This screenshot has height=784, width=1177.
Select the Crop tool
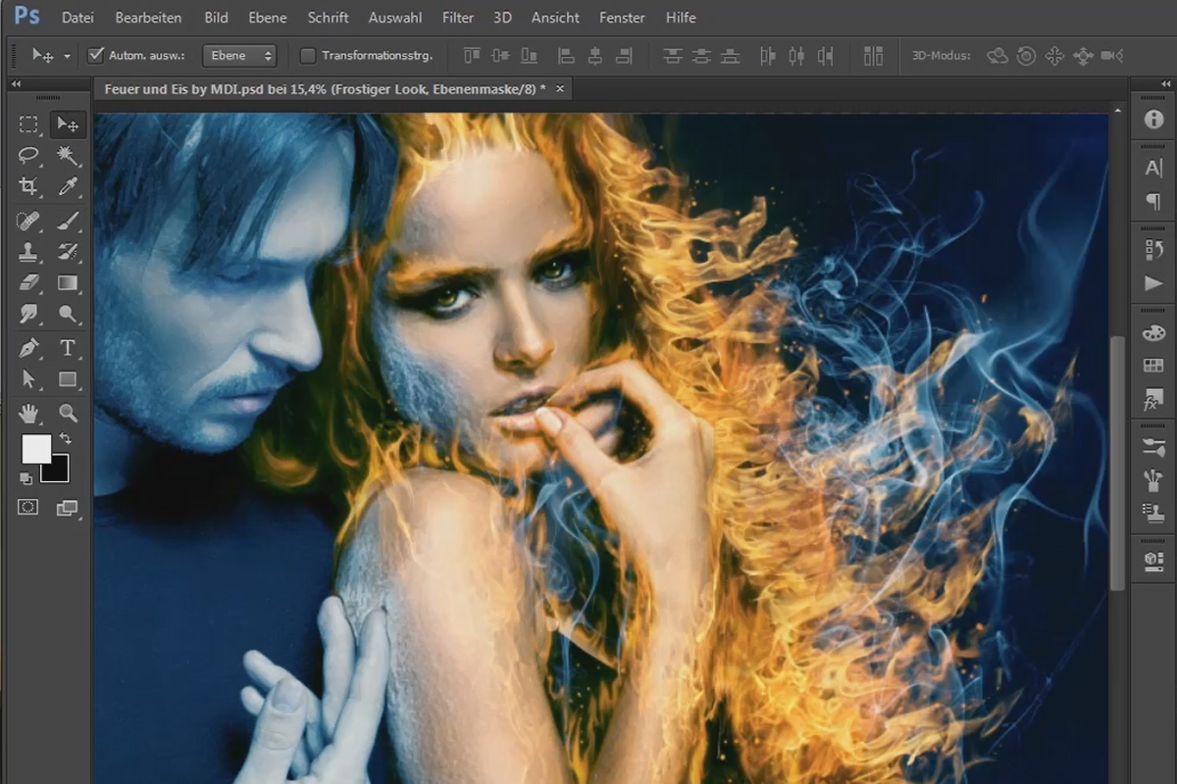pyautogui.click(x=28, y=186)
